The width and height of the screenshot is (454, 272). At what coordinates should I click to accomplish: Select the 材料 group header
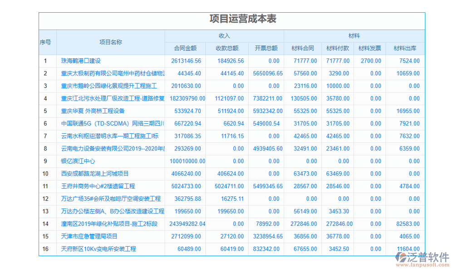(x=354, y=36)
